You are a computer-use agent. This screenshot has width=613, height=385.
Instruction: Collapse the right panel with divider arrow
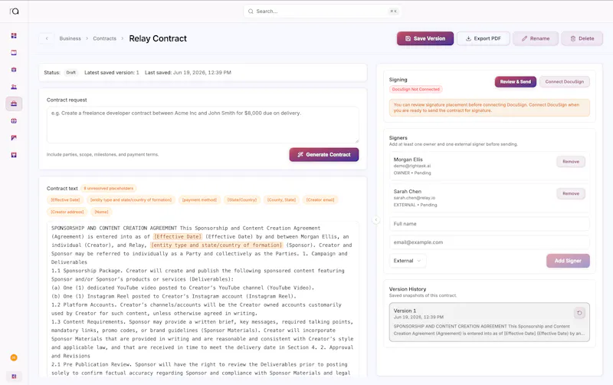tap(375, 220)
